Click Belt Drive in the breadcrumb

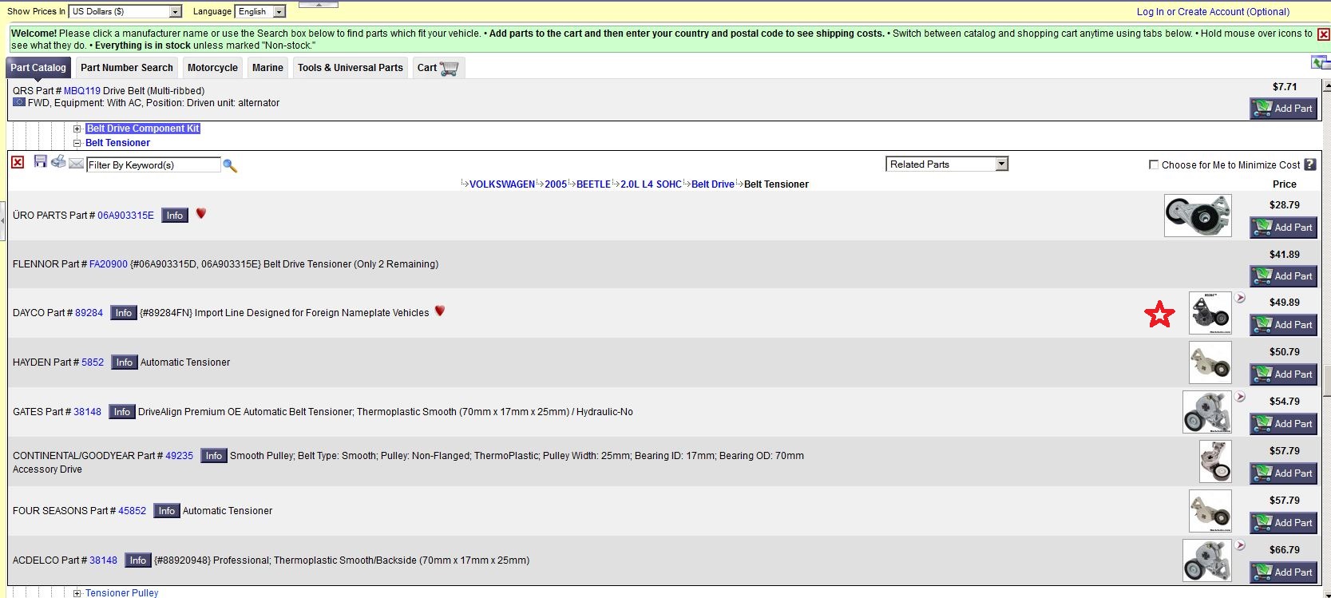(x=713, y=184)
